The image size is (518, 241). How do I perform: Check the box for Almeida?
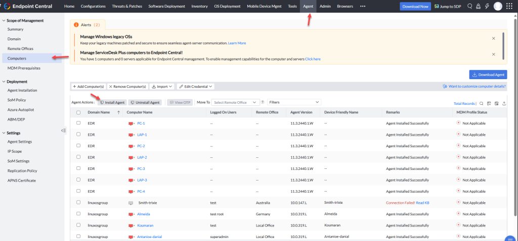78,214
